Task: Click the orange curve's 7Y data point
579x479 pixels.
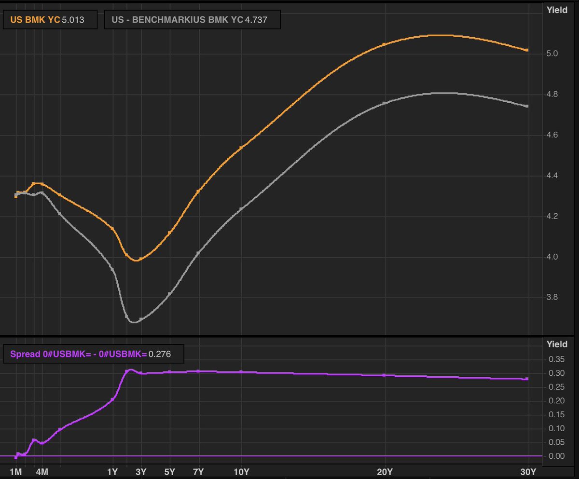Action: pos(198,192)
